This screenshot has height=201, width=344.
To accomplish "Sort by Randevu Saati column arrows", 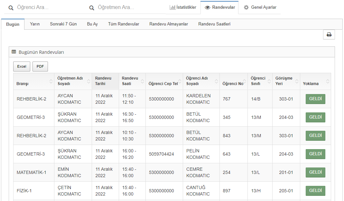I will coord(142,81).
